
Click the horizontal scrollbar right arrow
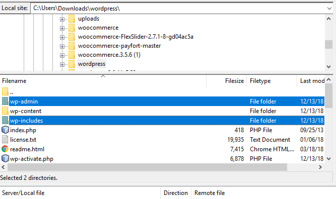[320, 167]
